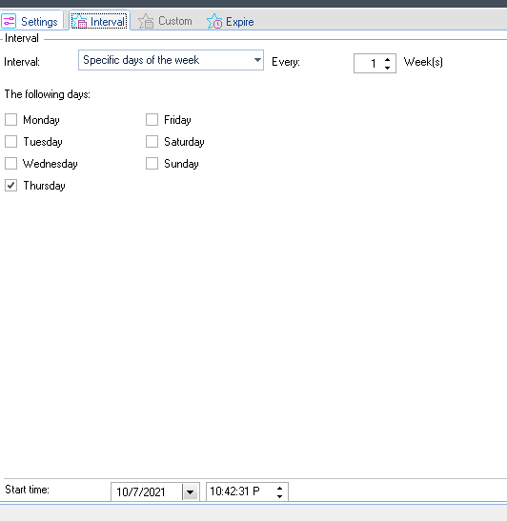This screenshot has height=521, width=507.
Task: Click the Custom tab star icon
Action: pyautogui.click(x=146, y=21)
